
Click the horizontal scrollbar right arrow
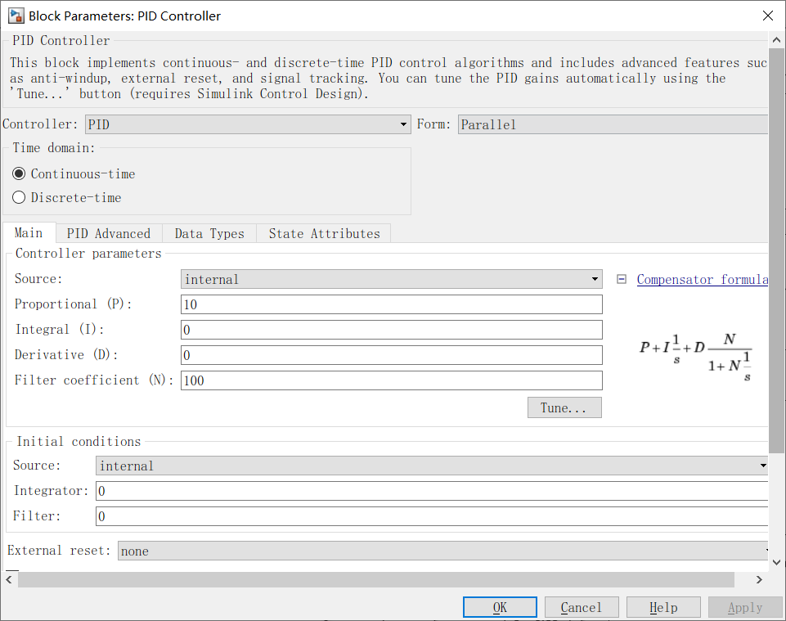tap(759, 579)
